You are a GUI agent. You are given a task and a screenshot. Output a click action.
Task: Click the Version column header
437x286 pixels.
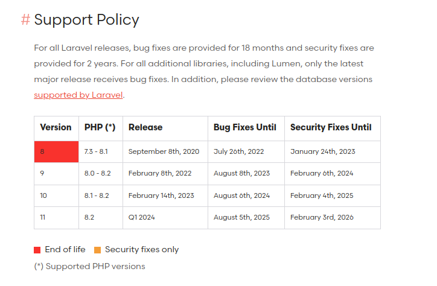click(56, 129)
